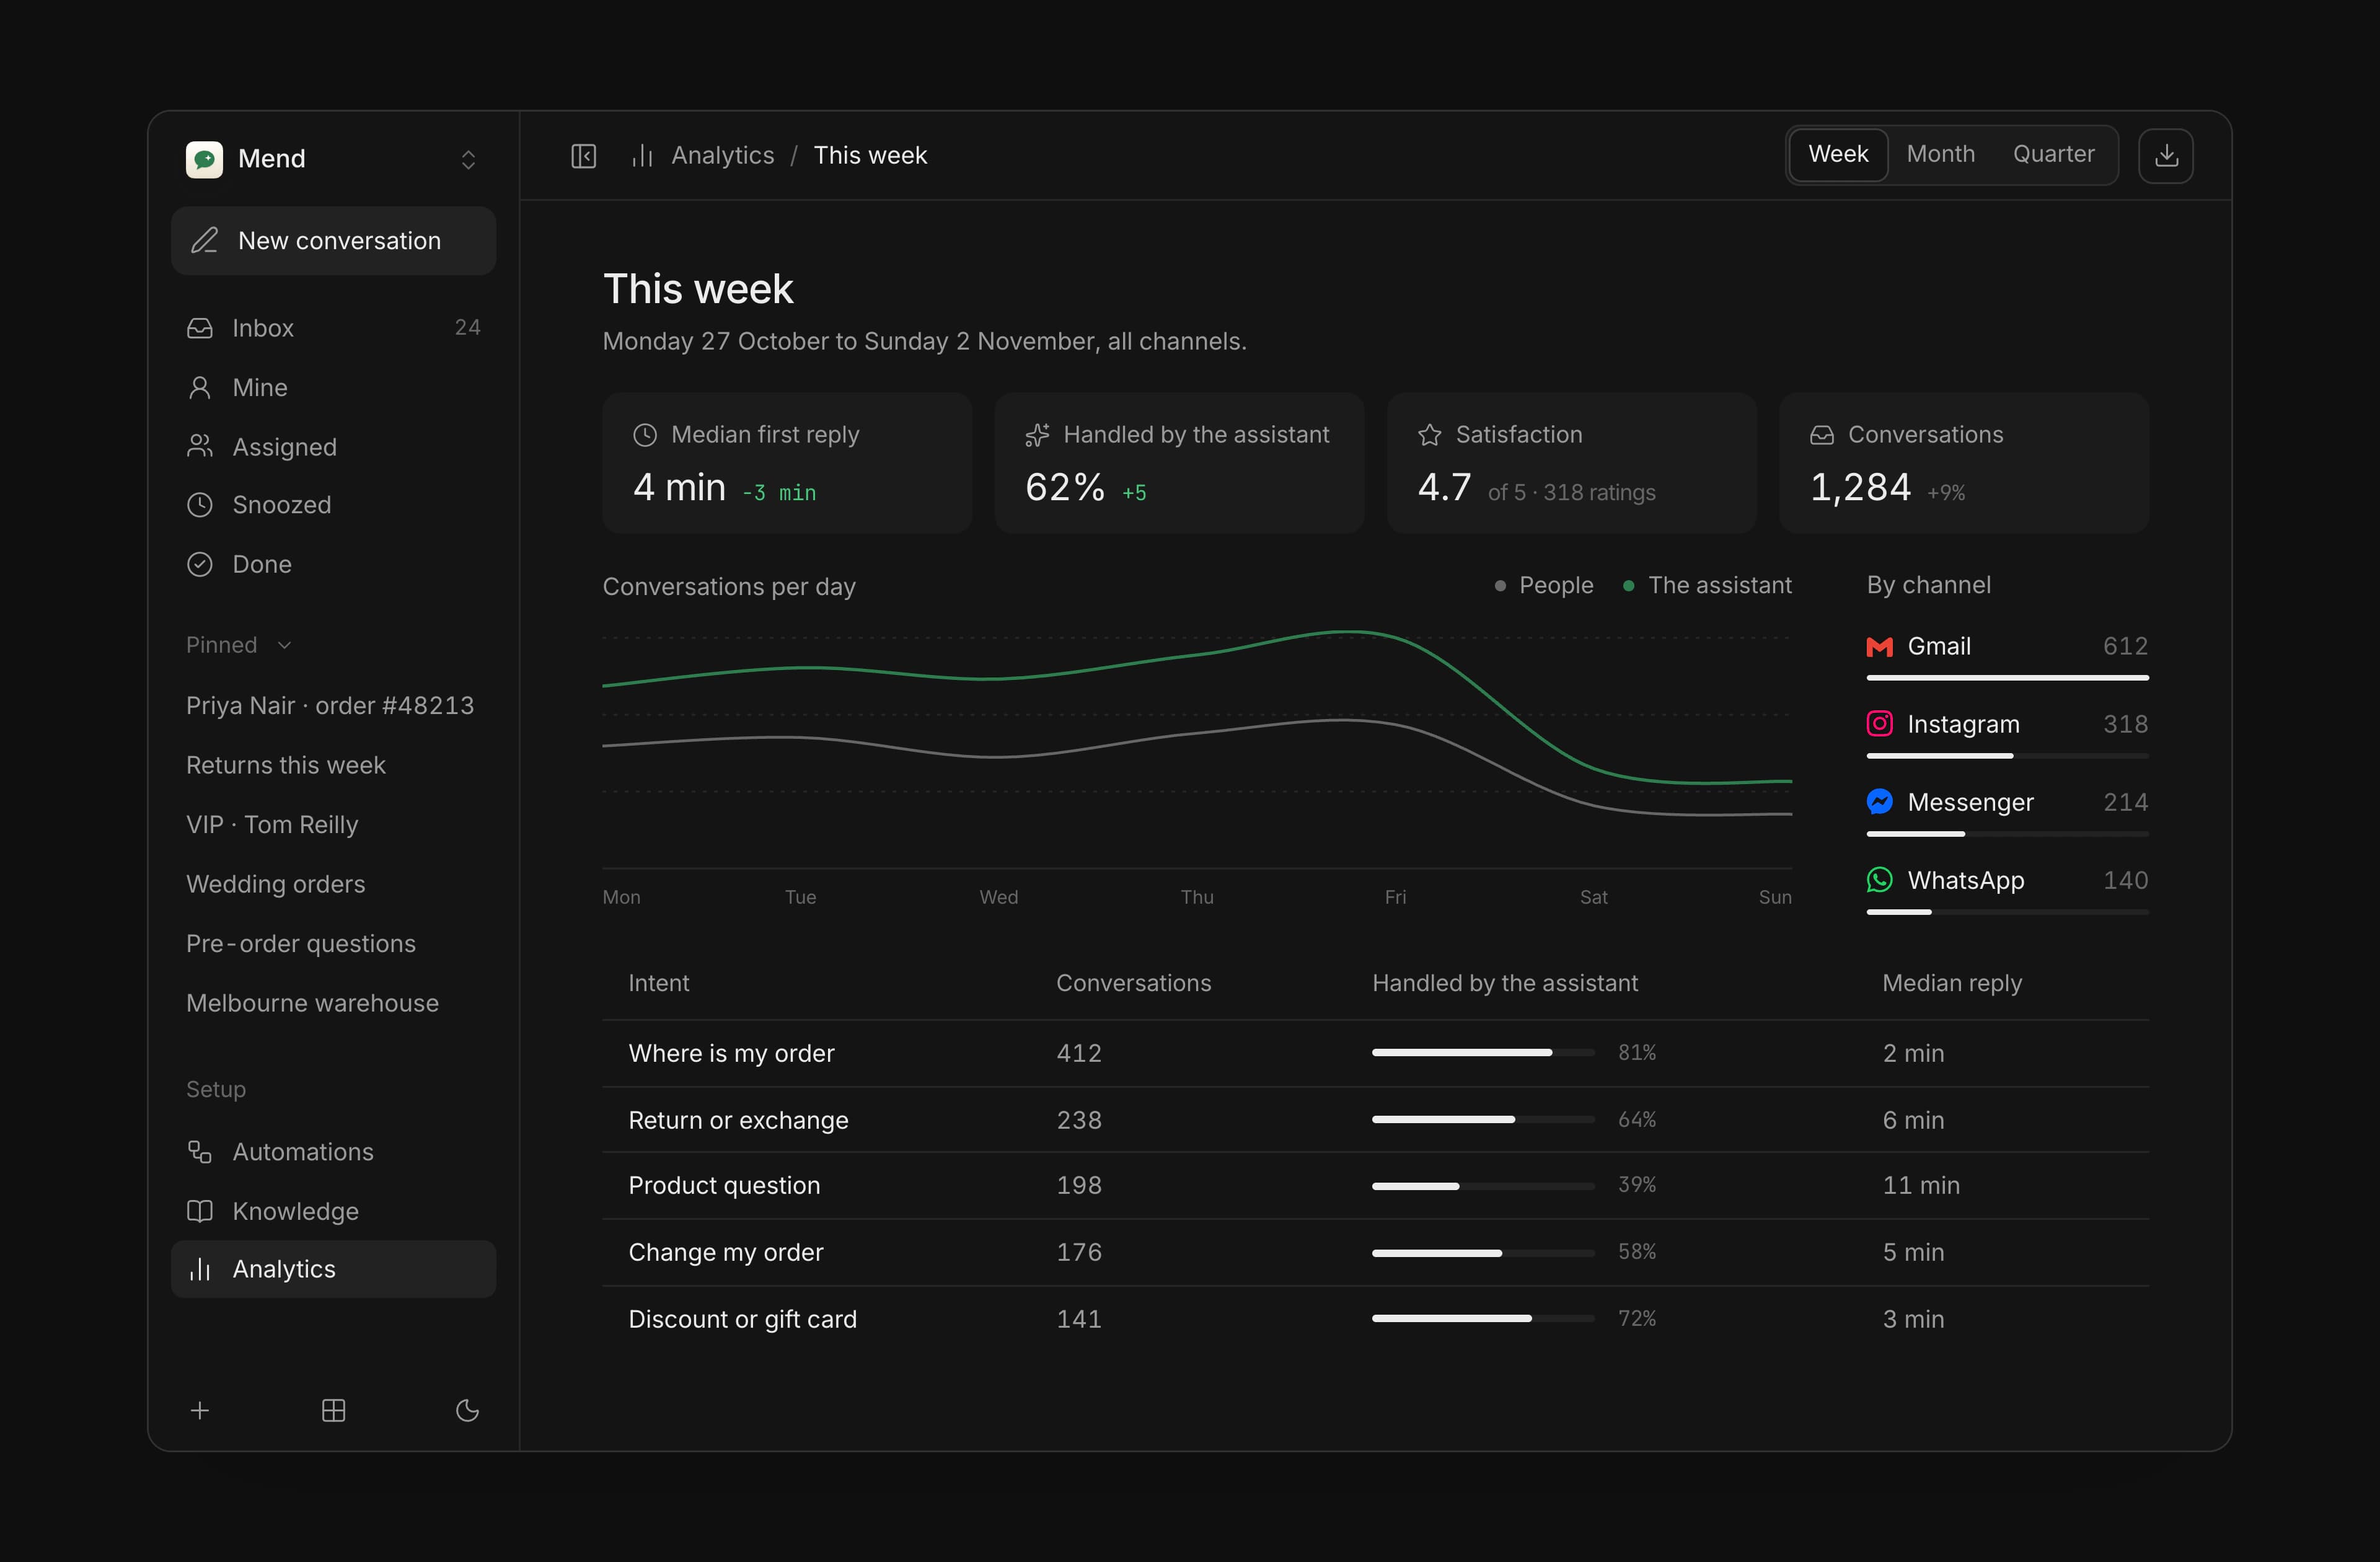
Task: Open the Where is my order row
Action: (x=1375, y=1053)
